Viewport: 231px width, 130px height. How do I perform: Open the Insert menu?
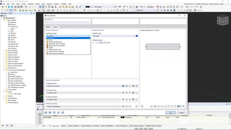18,4
